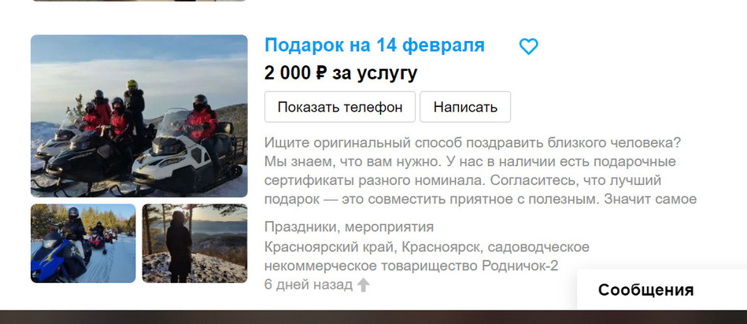Open the silhouette-at-sunset thumbnail
The image size is (747, 324).
coord(195,243)
